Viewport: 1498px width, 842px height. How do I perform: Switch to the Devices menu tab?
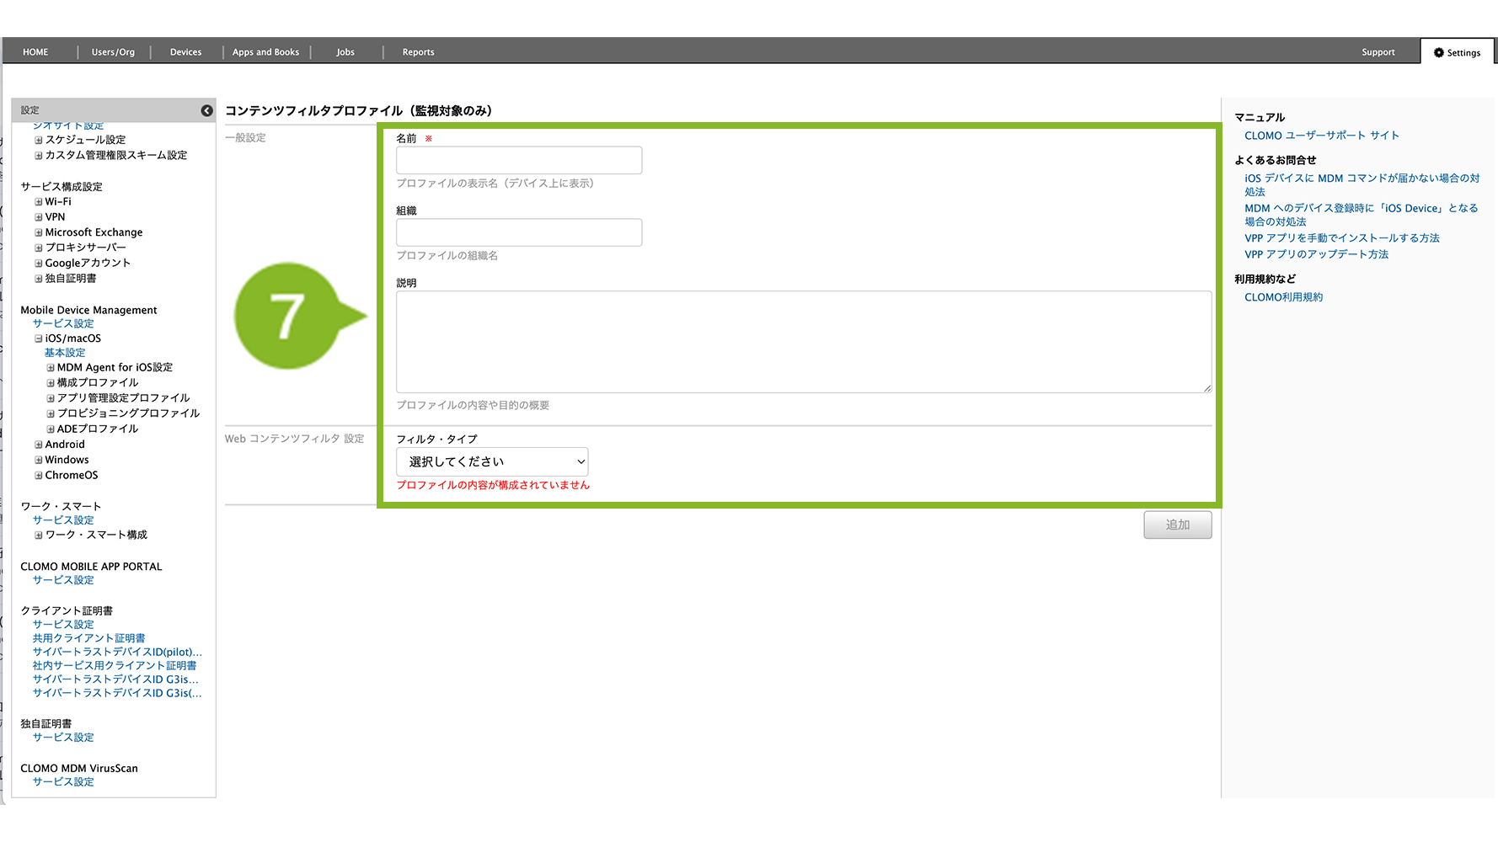185,52
